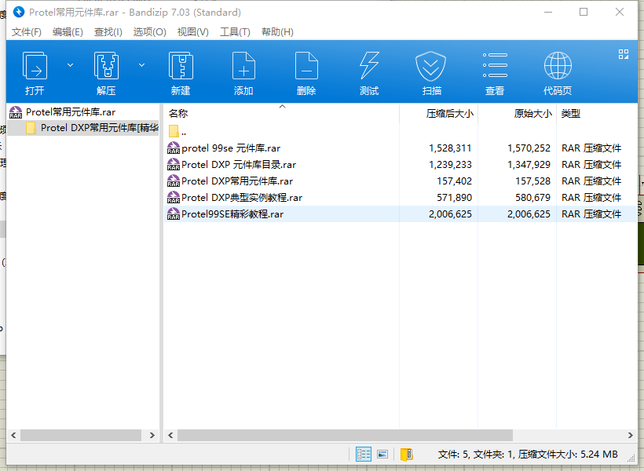Open the 编辑(E) menu
644x471 pixels.
(68, 32)
